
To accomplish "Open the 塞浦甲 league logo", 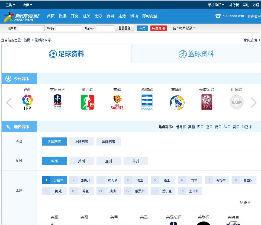I will click(177, 102).
